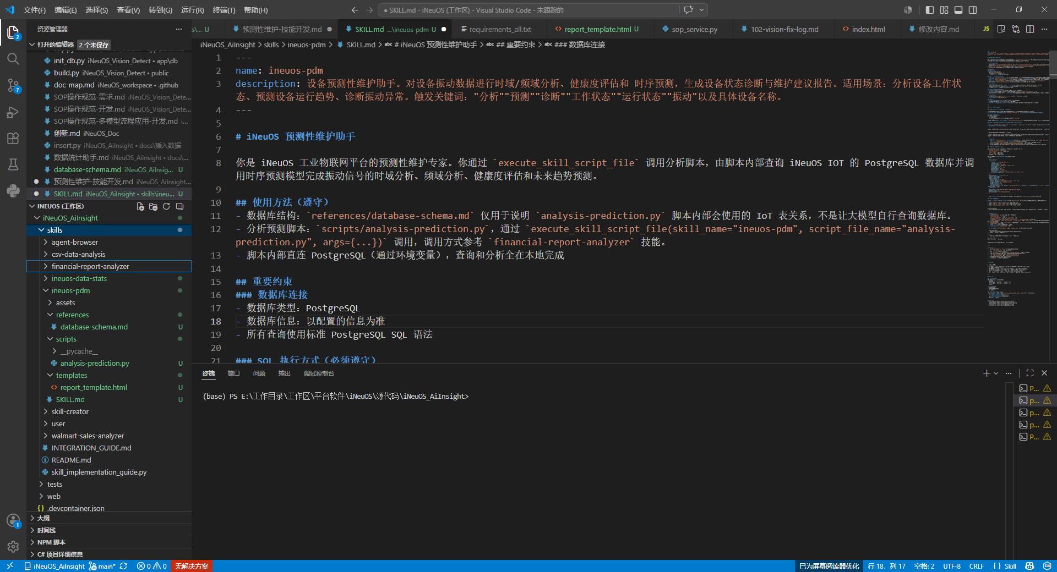
Task: Go back using the navigation arrow
Action: click(355, 10)
